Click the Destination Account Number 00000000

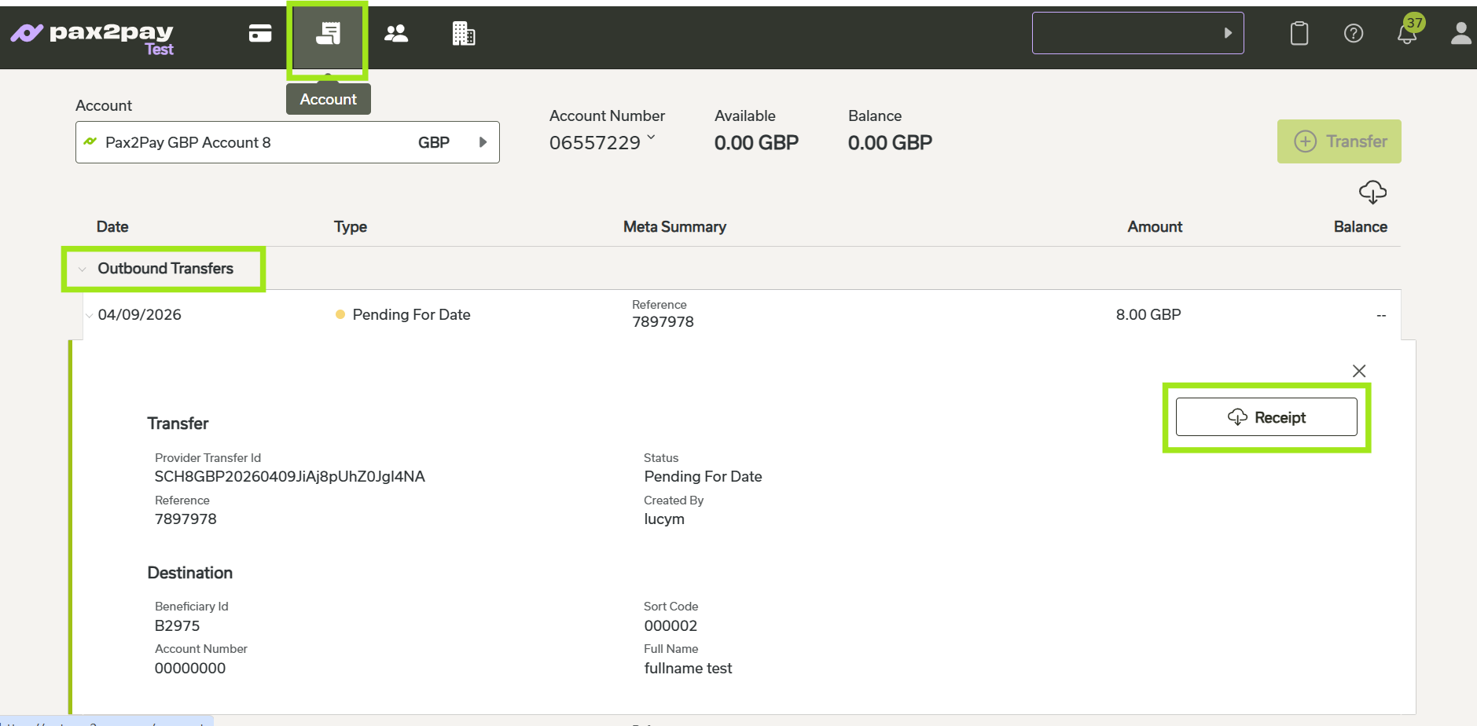[190, 668]
